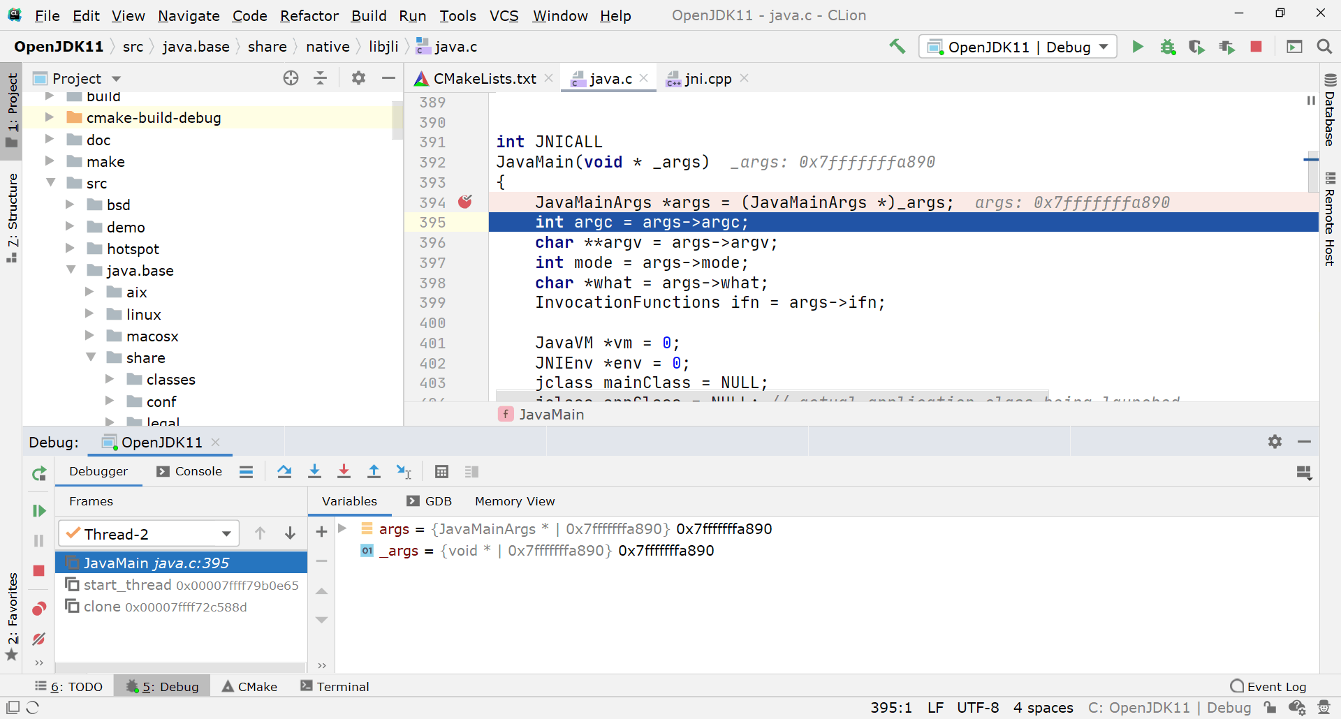Pause program in debug panel
Image resolution: width=1341 pixels, height=719 pixels.
point(39,540)
